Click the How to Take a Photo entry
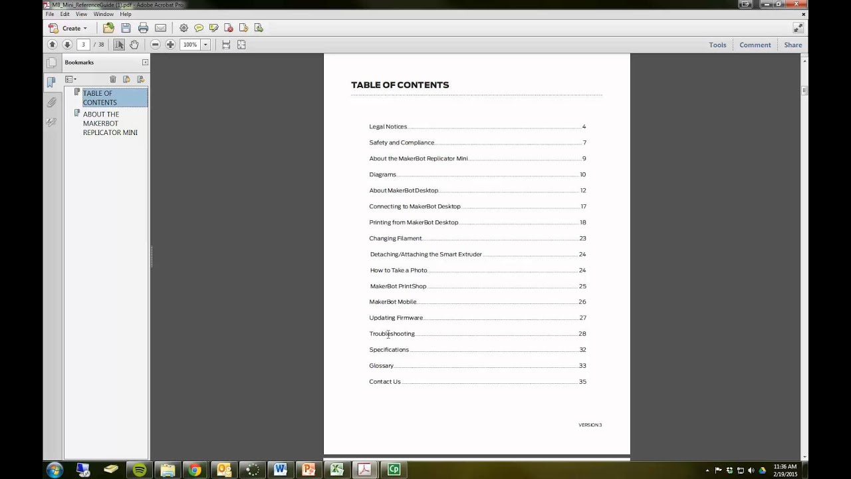 398,270
